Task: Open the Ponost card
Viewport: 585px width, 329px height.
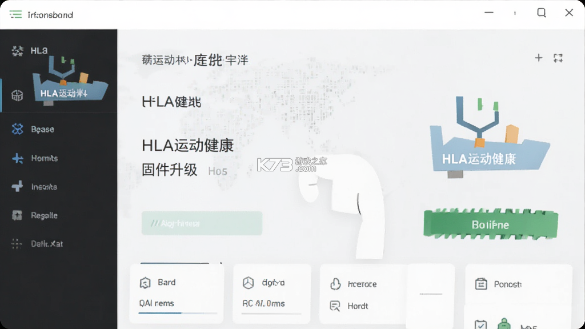Action: (519, 284)
